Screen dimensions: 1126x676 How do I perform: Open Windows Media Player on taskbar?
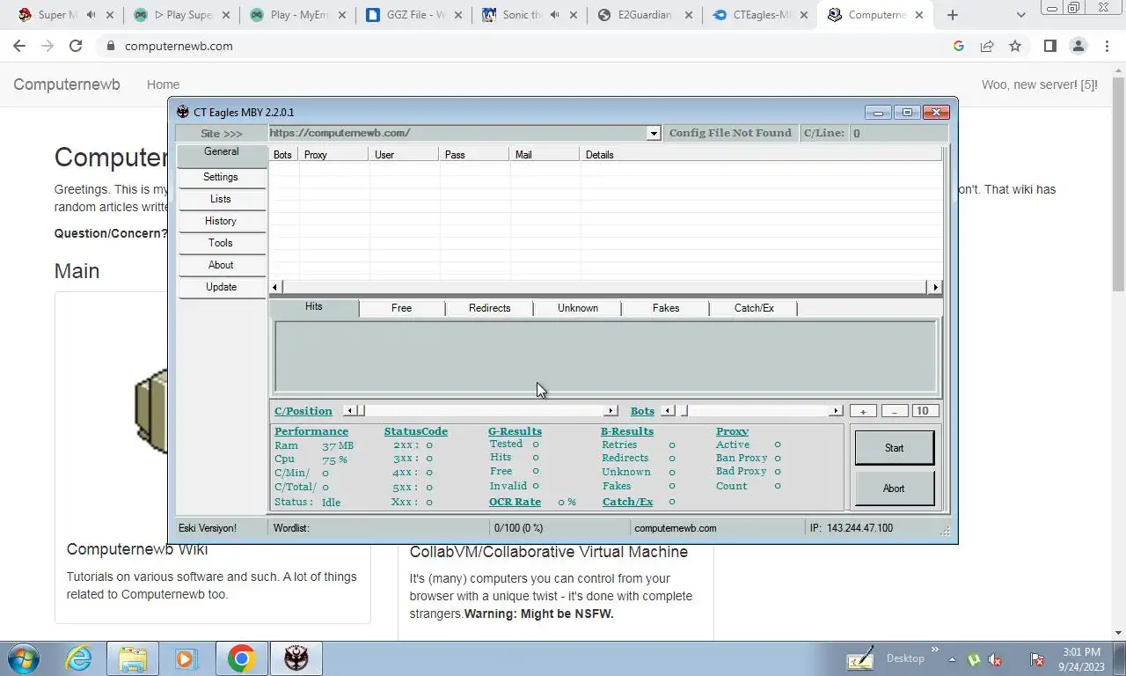pos(186,658)
